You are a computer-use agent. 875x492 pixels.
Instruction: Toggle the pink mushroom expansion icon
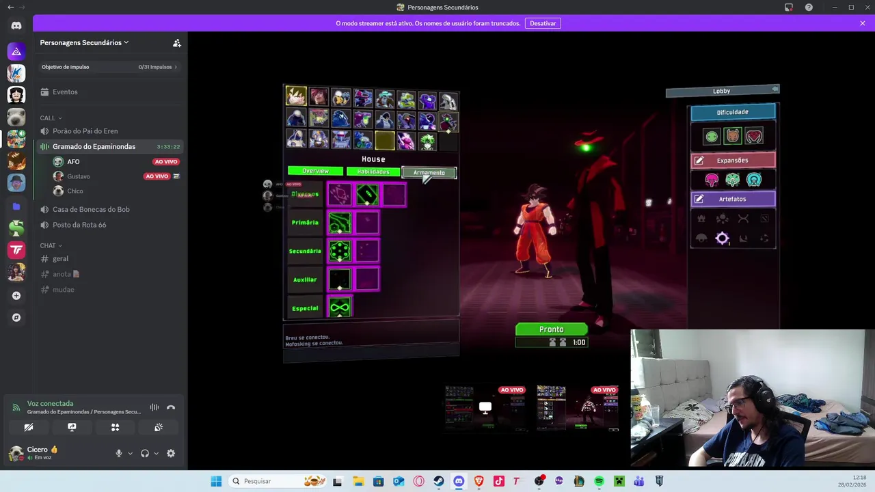point(712,180)
